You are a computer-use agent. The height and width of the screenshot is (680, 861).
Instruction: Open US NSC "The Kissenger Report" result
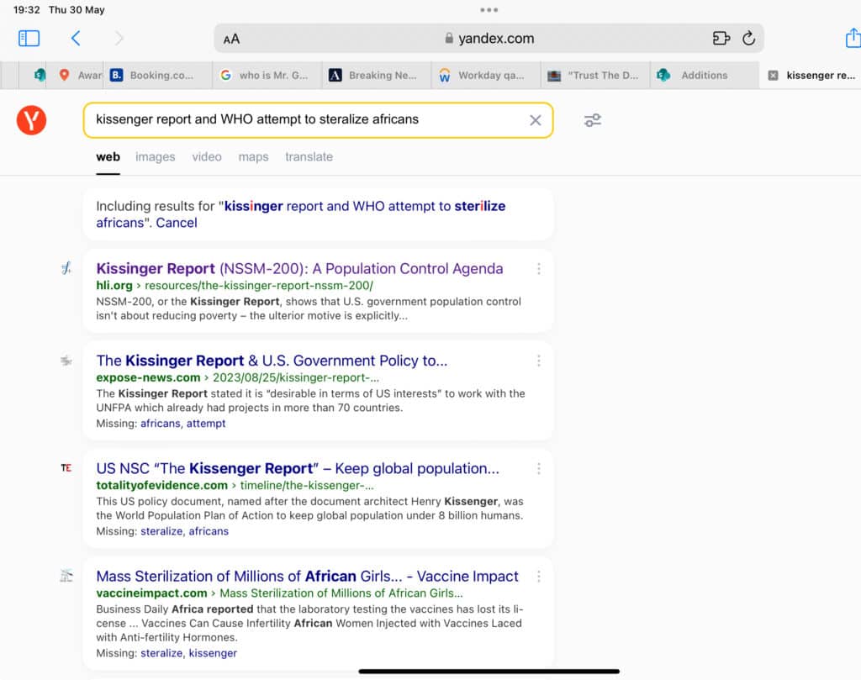tap(298, 468)
